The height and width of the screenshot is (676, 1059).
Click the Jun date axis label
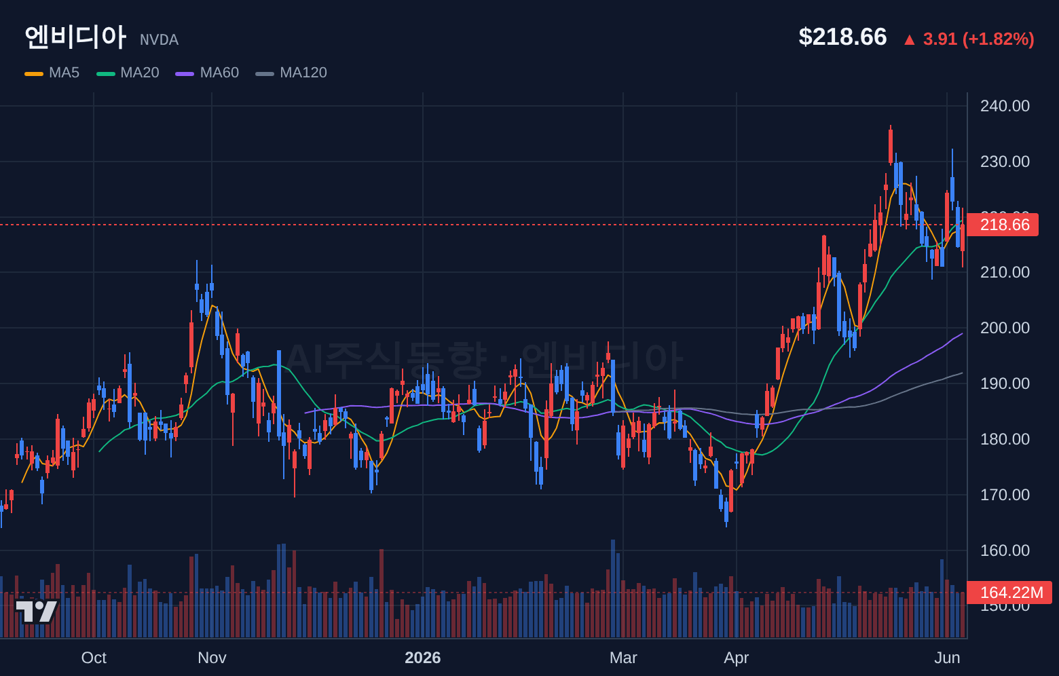tap(947, 658)
